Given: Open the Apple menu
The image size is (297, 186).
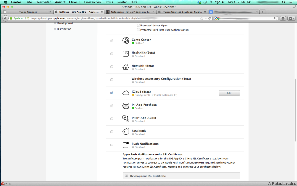Looking at the screenshot, I should (x=5, y=2).
